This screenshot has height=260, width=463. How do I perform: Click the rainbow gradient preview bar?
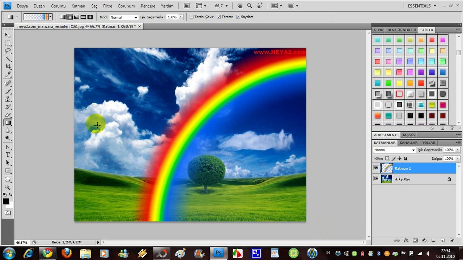[x=36, y=17]
